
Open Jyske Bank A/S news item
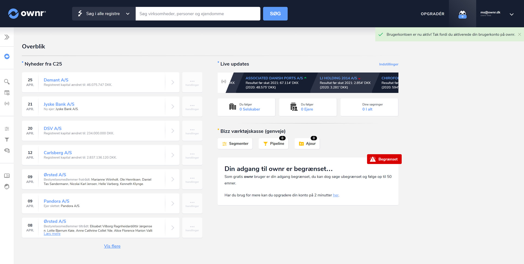tap(59, 104)
